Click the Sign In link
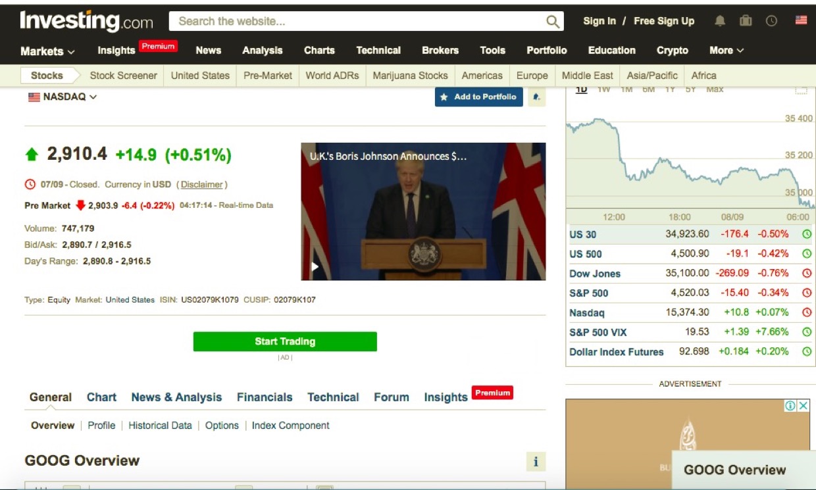Viewport: 816px width, 490px height. point(599,21)
